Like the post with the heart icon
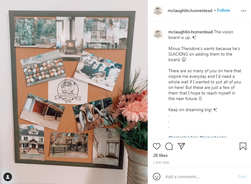 tap(157, 146)
